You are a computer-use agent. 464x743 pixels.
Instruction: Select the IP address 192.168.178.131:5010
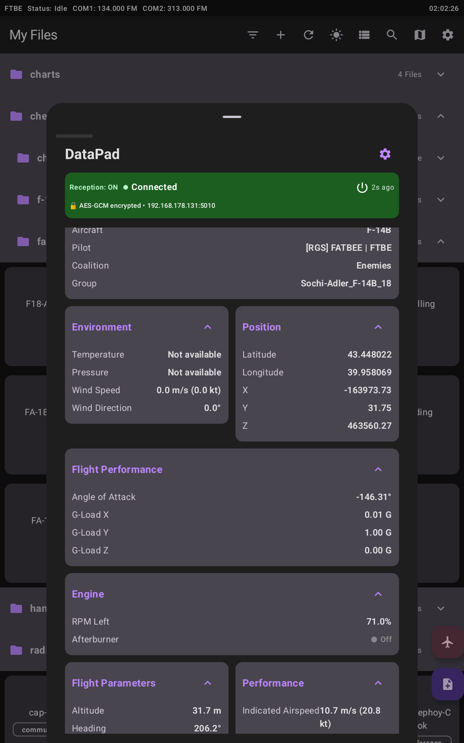[181, 205]
